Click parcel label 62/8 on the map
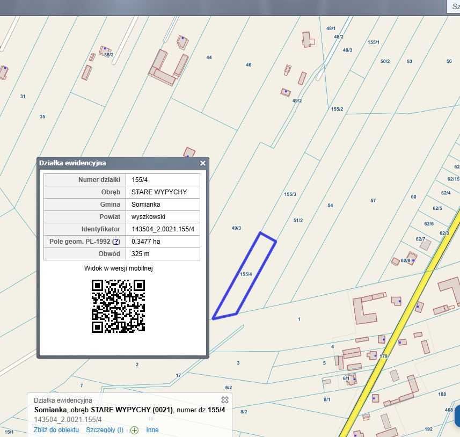 coord(405,260)
